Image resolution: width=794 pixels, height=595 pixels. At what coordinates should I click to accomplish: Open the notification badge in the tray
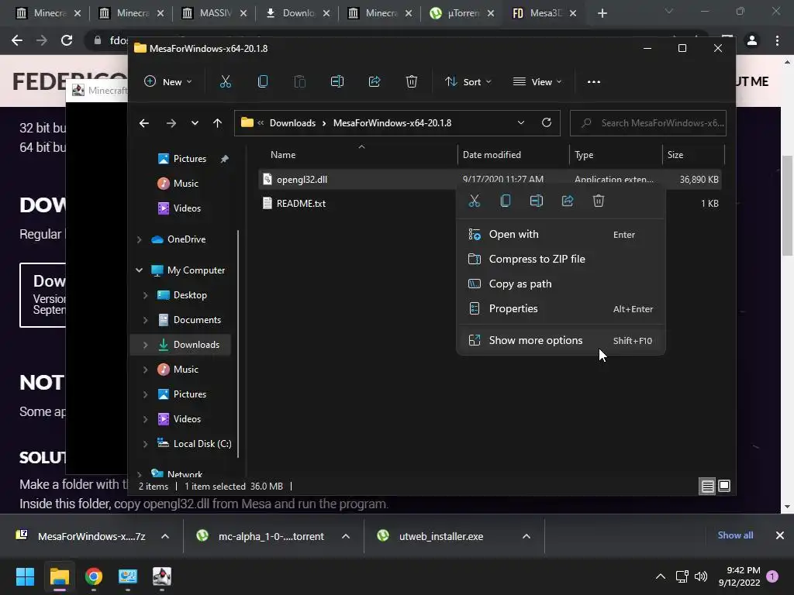click(772, 576)
